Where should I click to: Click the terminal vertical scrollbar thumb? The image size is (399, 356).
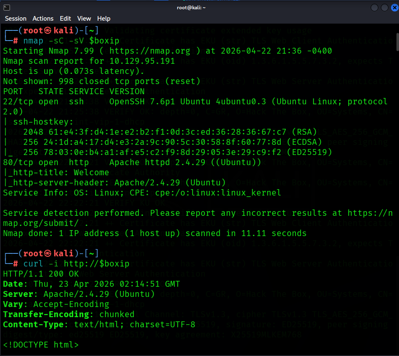click(397, 42)
